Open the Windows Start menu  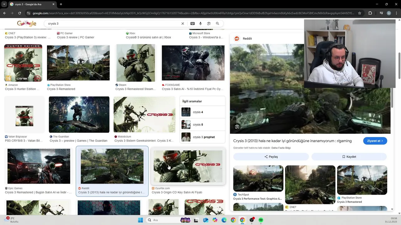click(x=140, y=220)
